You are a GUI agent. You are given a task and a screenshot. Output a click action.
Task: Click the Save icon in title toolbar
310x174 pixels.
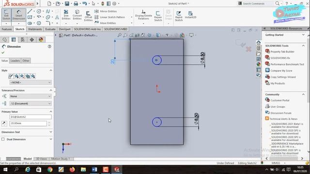67,3
